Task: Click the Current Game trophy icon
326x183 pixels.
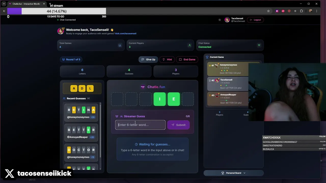Action: (207, 57)
